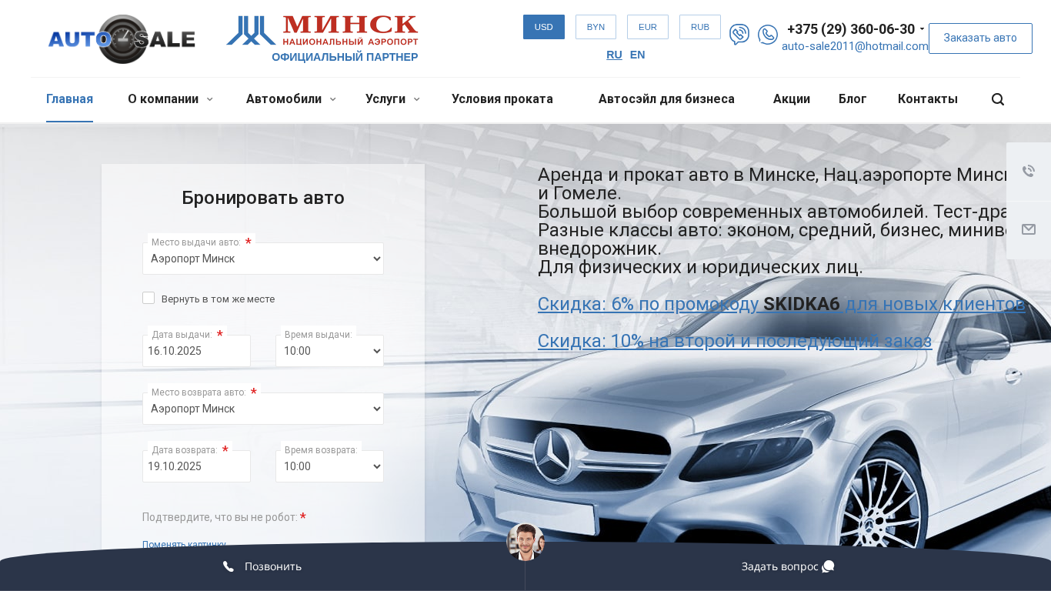Open site search magnifier icon

click(998, 99)
